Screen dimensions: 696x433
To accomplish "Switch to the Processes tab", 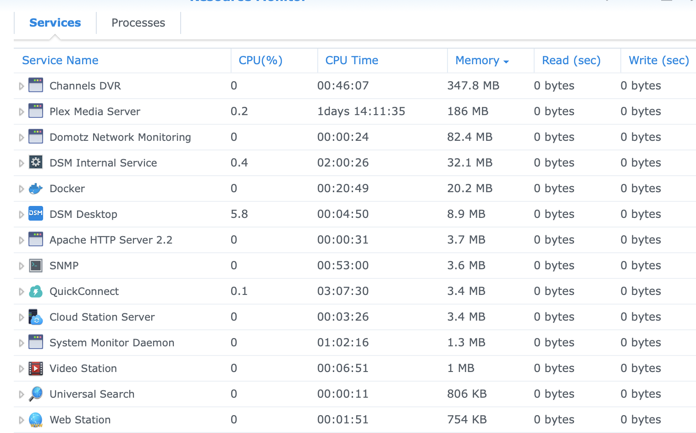I will pyautogui.click(x=138, y=23).
